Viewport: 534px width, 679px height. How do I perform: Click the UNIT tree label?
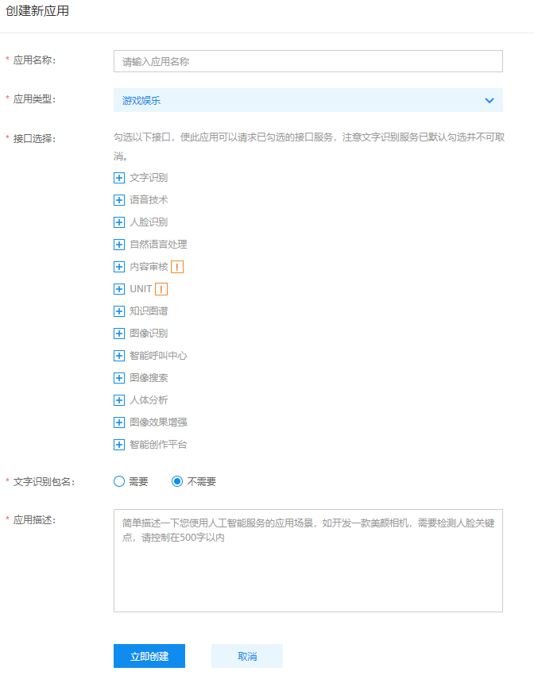[x=141, y=289]
